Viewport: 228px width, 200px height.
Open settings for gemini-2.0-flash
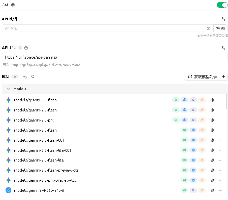[212, 130]
